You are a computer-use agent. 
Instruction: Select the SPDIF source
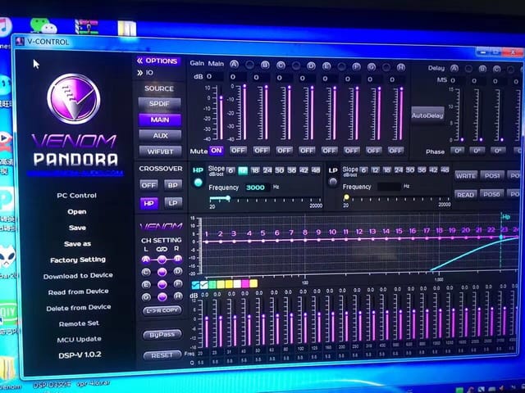pos(159,104)
